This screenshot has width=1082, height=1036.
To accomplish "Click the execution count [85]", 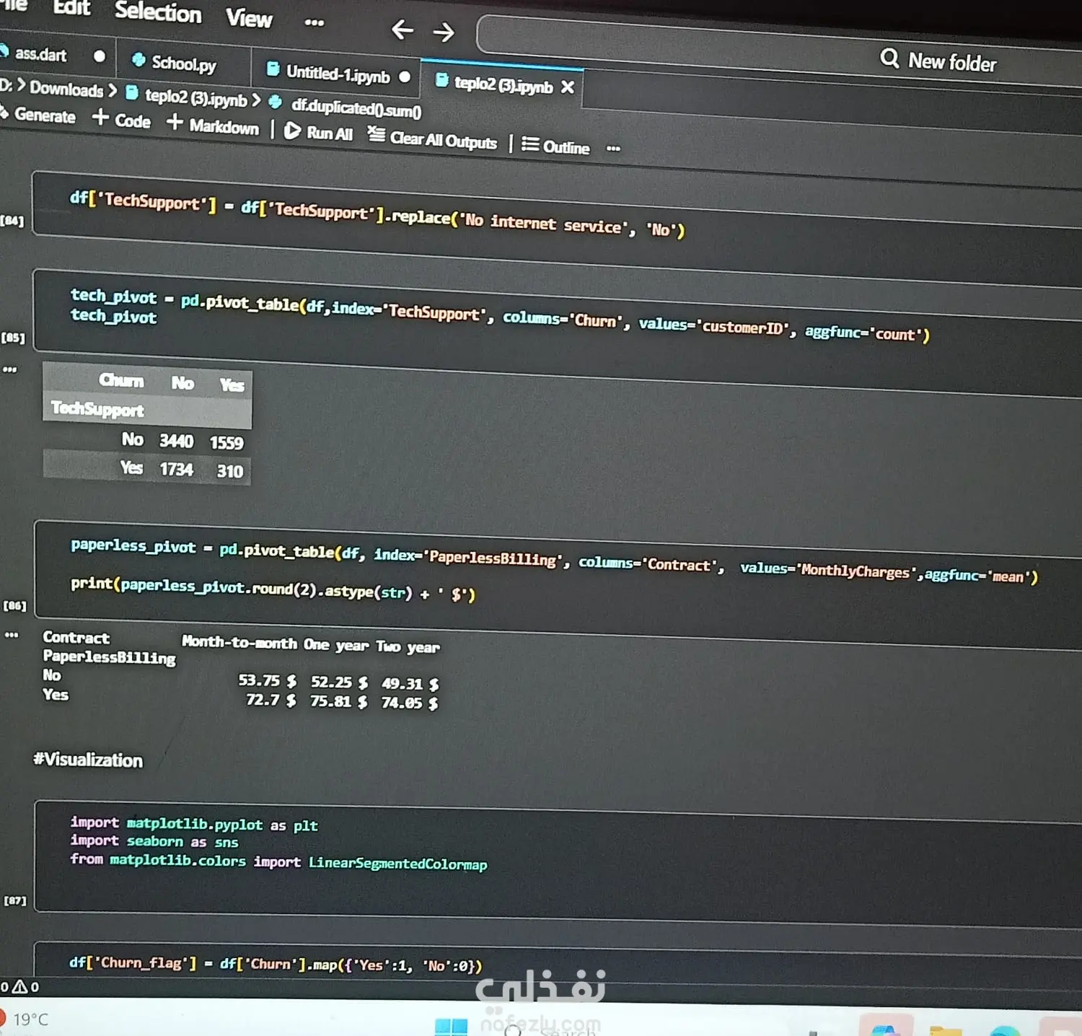I will tap(13, 338).
